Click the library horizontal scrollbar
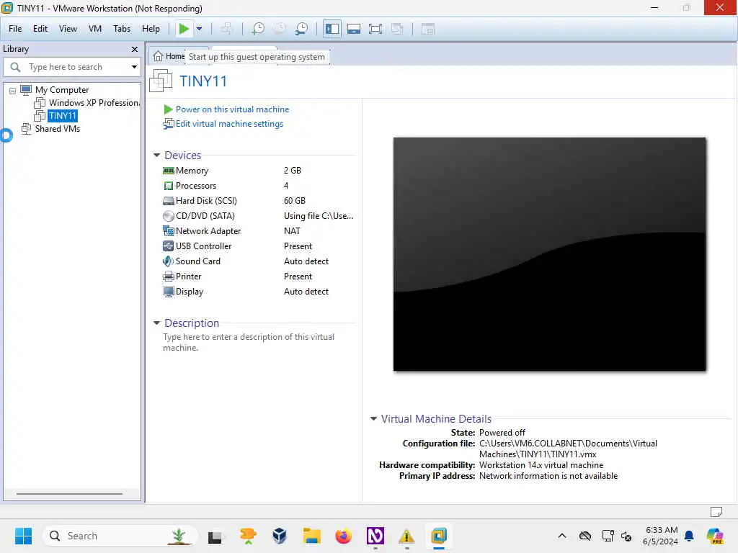Viewport: 738px width, 553px height. coord(70,494)
